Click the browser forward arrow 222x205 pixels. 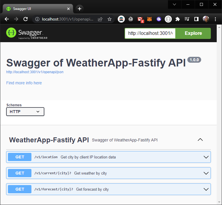point(16,19)
